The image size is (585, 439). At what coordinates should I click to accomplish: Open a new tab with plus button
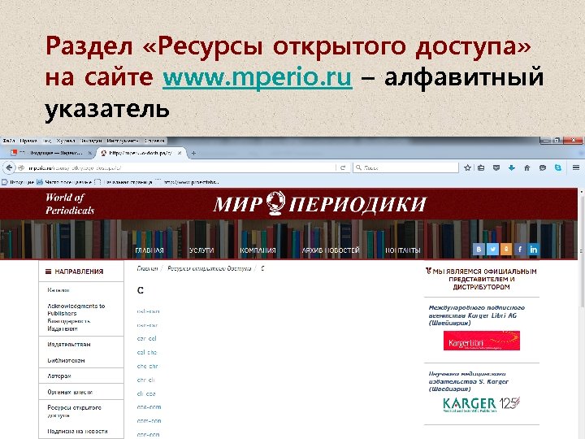193,153
